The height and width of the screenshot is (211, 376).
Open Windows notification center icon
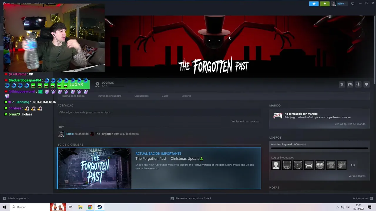[x=370, y=207]
